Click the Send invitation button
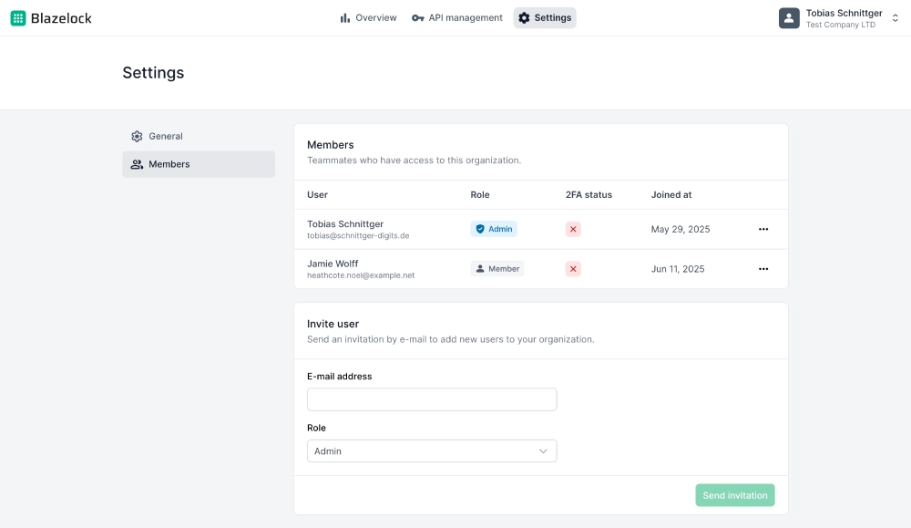 click(x=735, y=495)
